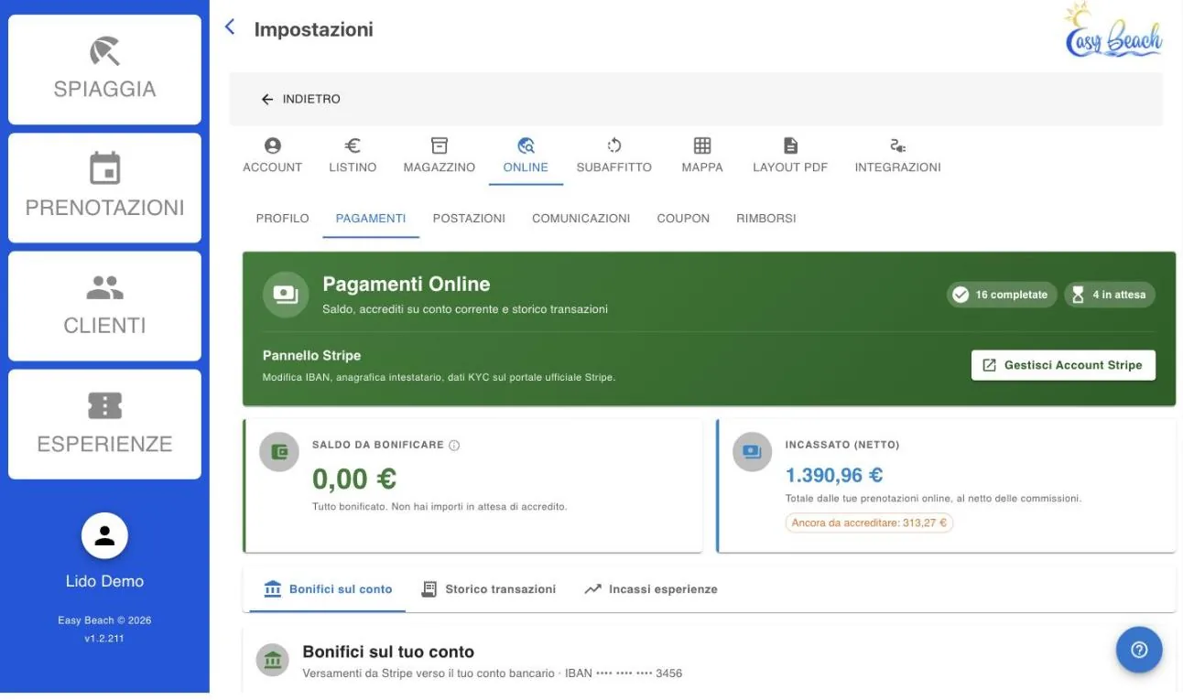The image size is (1183, 700).
Task: Click the Easy Beach © 2026 footer text
Action: pyautogui.click(x=104, y=620)
